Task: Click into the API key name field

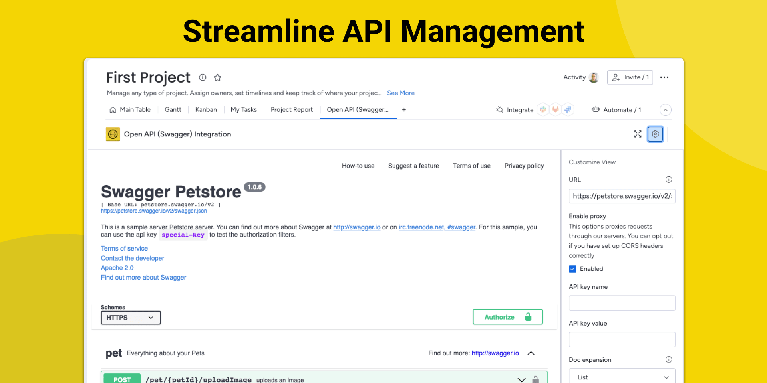Action: (x=622, y=303)
